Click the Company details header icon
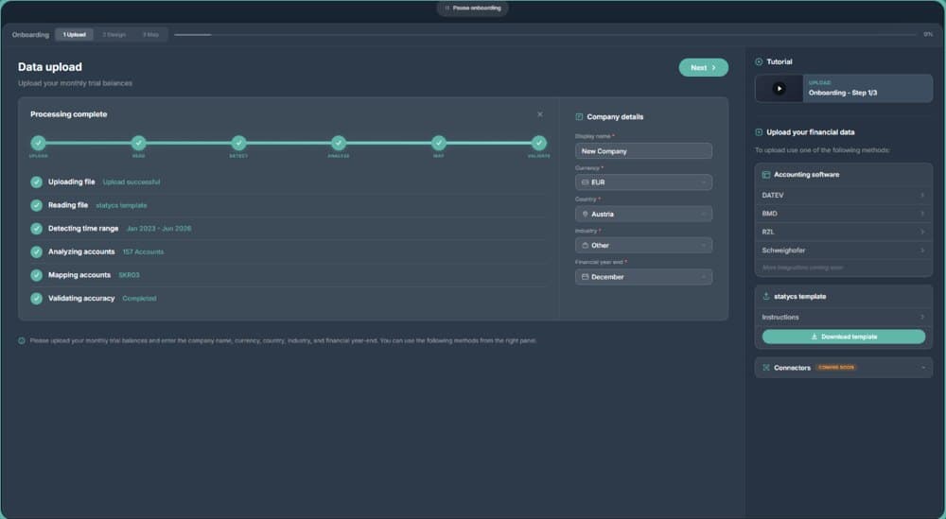Screen dimensions: 946x519 pyautogui.click(x=579, y=117)
